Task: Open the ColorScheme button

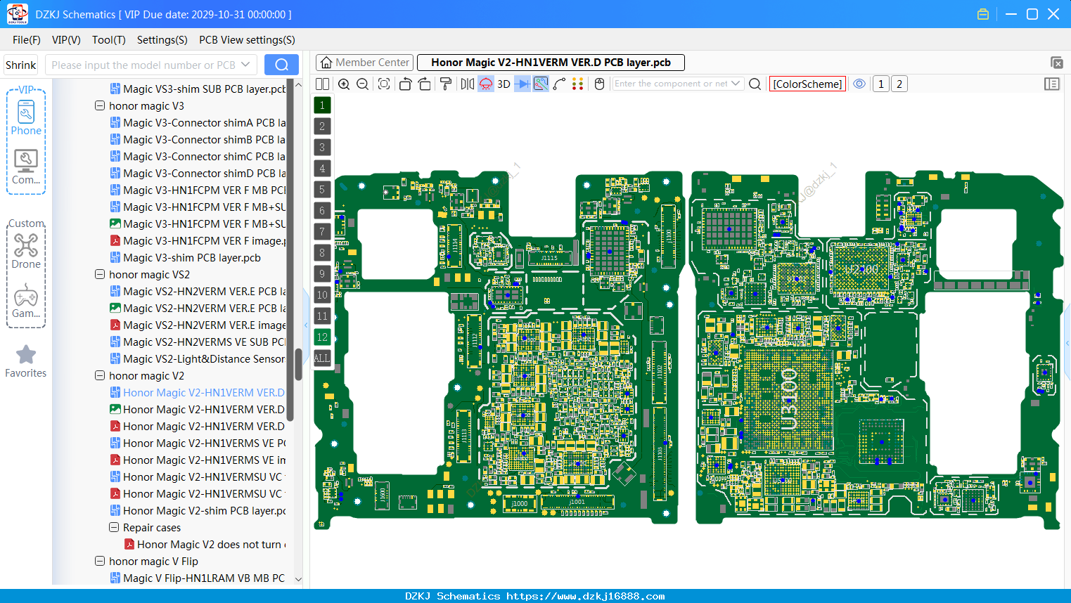Action: point(807,84)
